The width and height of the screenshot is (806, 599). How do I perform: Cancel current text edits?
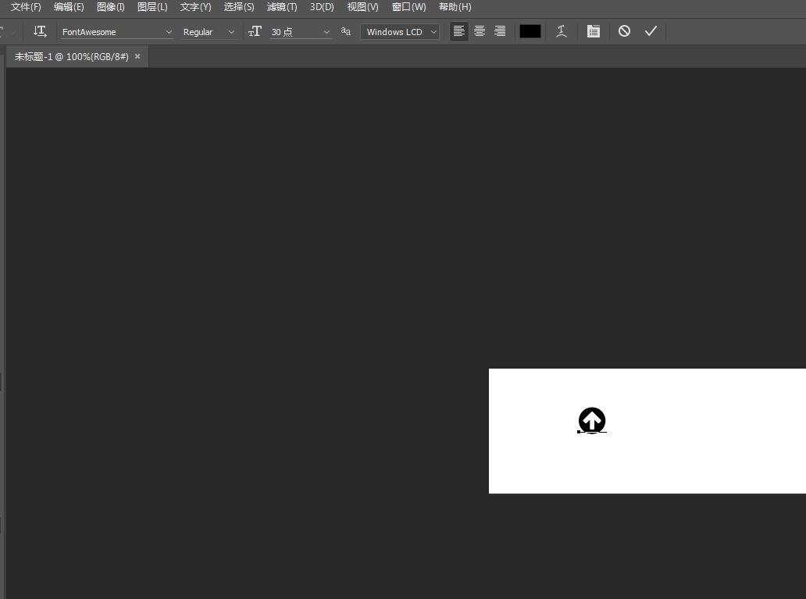pyautogui.click(x=624, y=31)
